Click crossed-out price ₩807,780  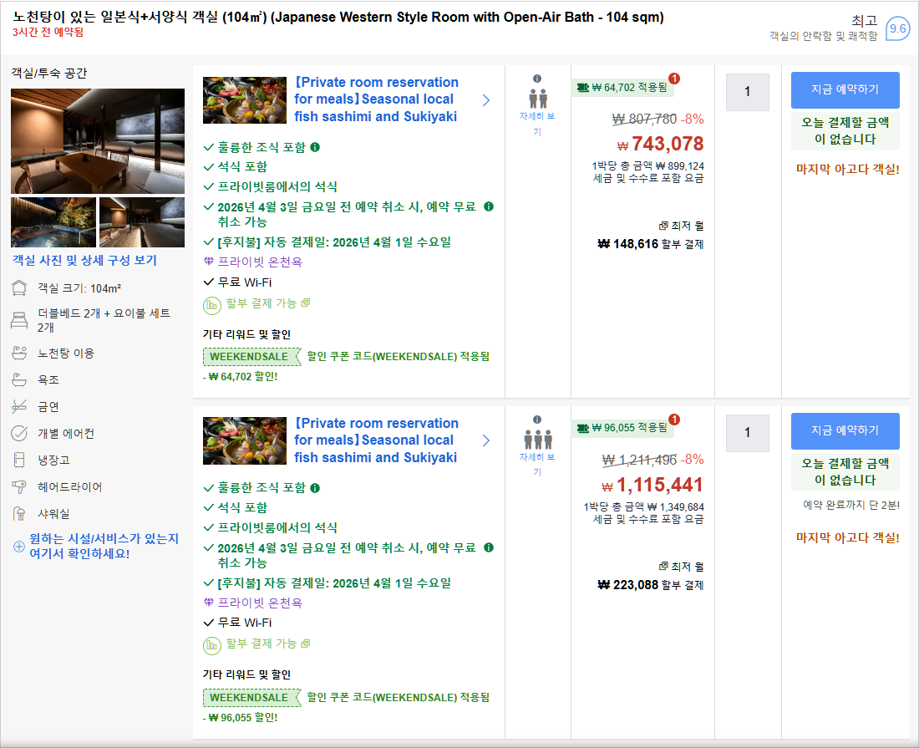coord(644,119)
